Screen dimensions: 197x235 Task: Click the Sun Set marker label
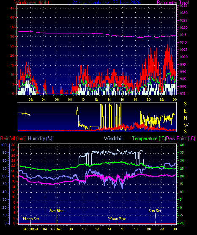click(155, 211)
